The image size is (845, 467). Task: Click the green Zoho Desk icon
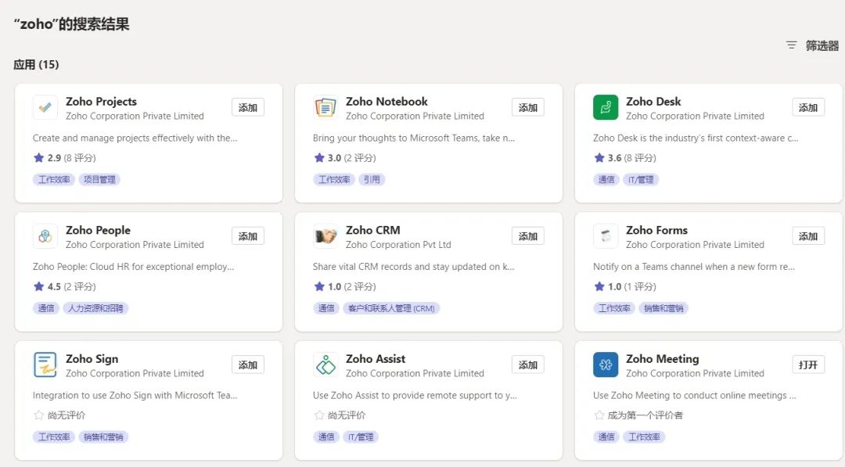point(606,107)
